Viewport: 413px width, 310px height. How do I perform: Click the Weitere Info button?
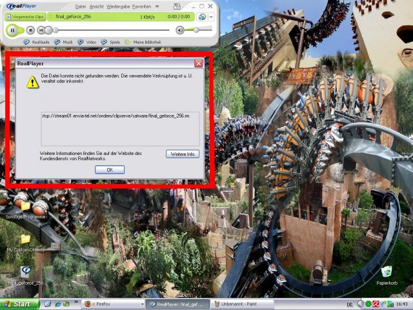pyautogui.click(x=183, y=154)
